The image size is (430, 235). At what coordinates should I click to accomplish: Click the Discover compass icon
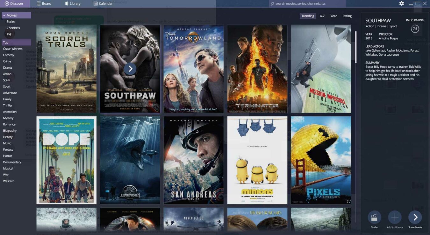(7, 3)
